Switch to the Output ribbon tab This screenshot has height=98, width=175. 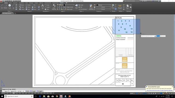[x=36, y=3]
